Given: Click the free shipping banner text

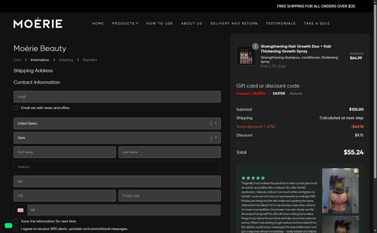Looking at the screenshot, I should pos(316,6).
